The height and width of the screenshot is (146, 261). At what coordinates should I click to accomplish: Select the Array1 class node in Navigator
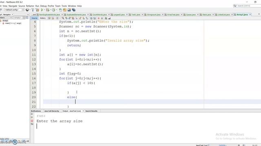[5, 21]
